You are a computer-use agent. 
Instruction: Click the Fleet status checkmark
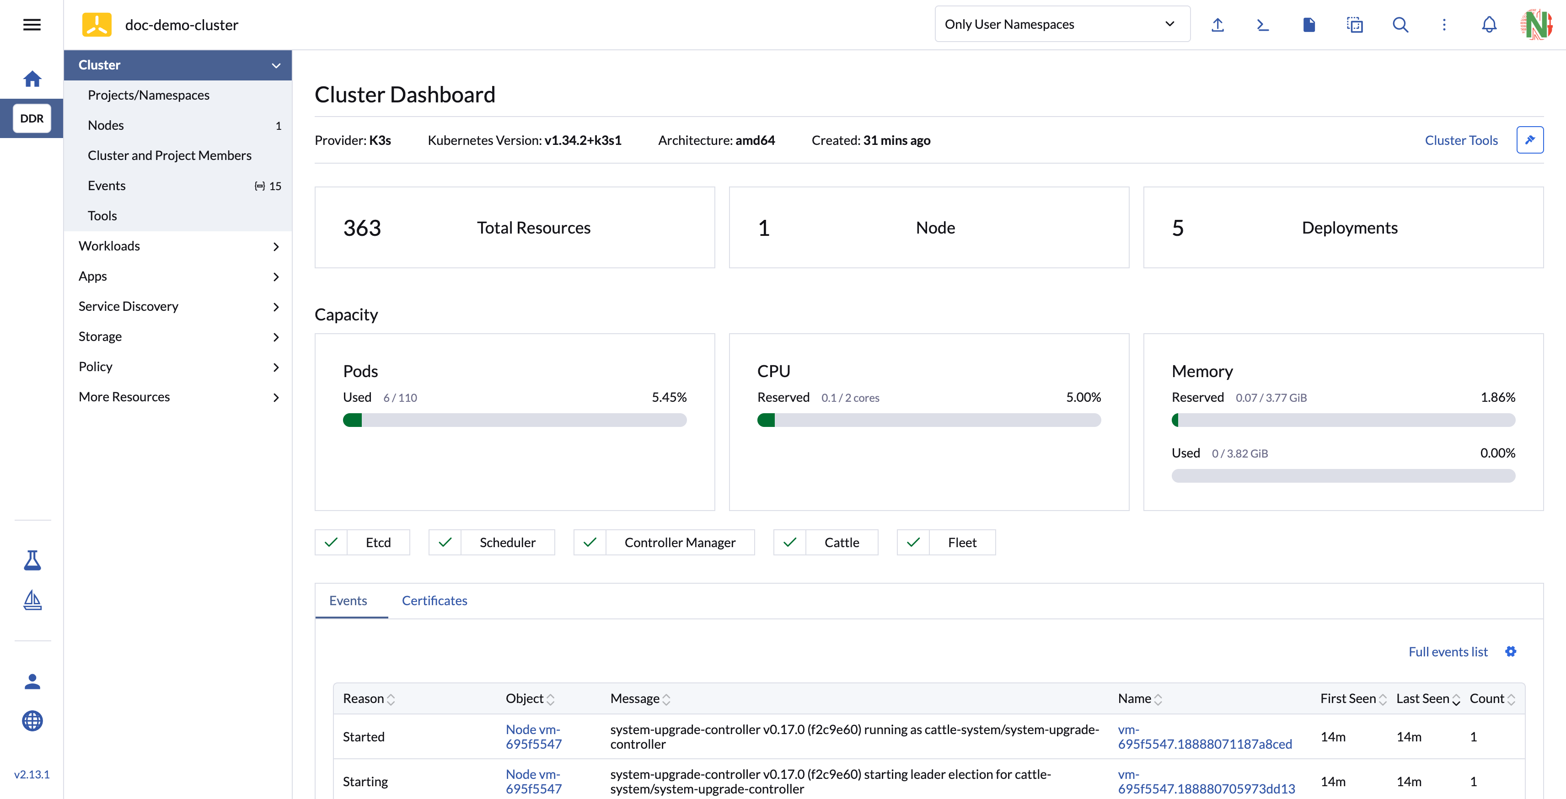pos(913,543)
